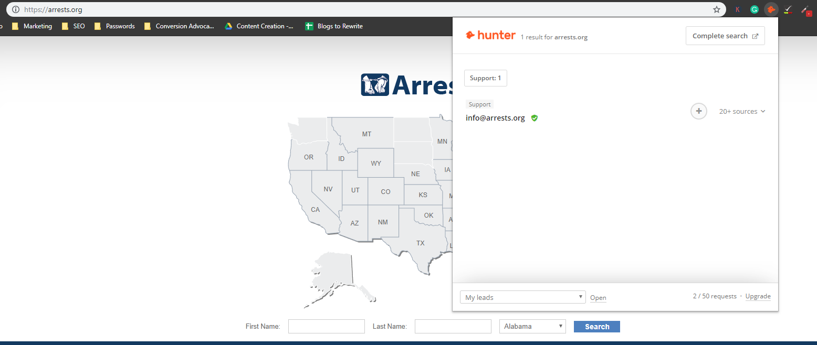Click the Upgrade link
The width and height of the screenshot is (817, 345).
pyautogui.click(x=758, y=296)
